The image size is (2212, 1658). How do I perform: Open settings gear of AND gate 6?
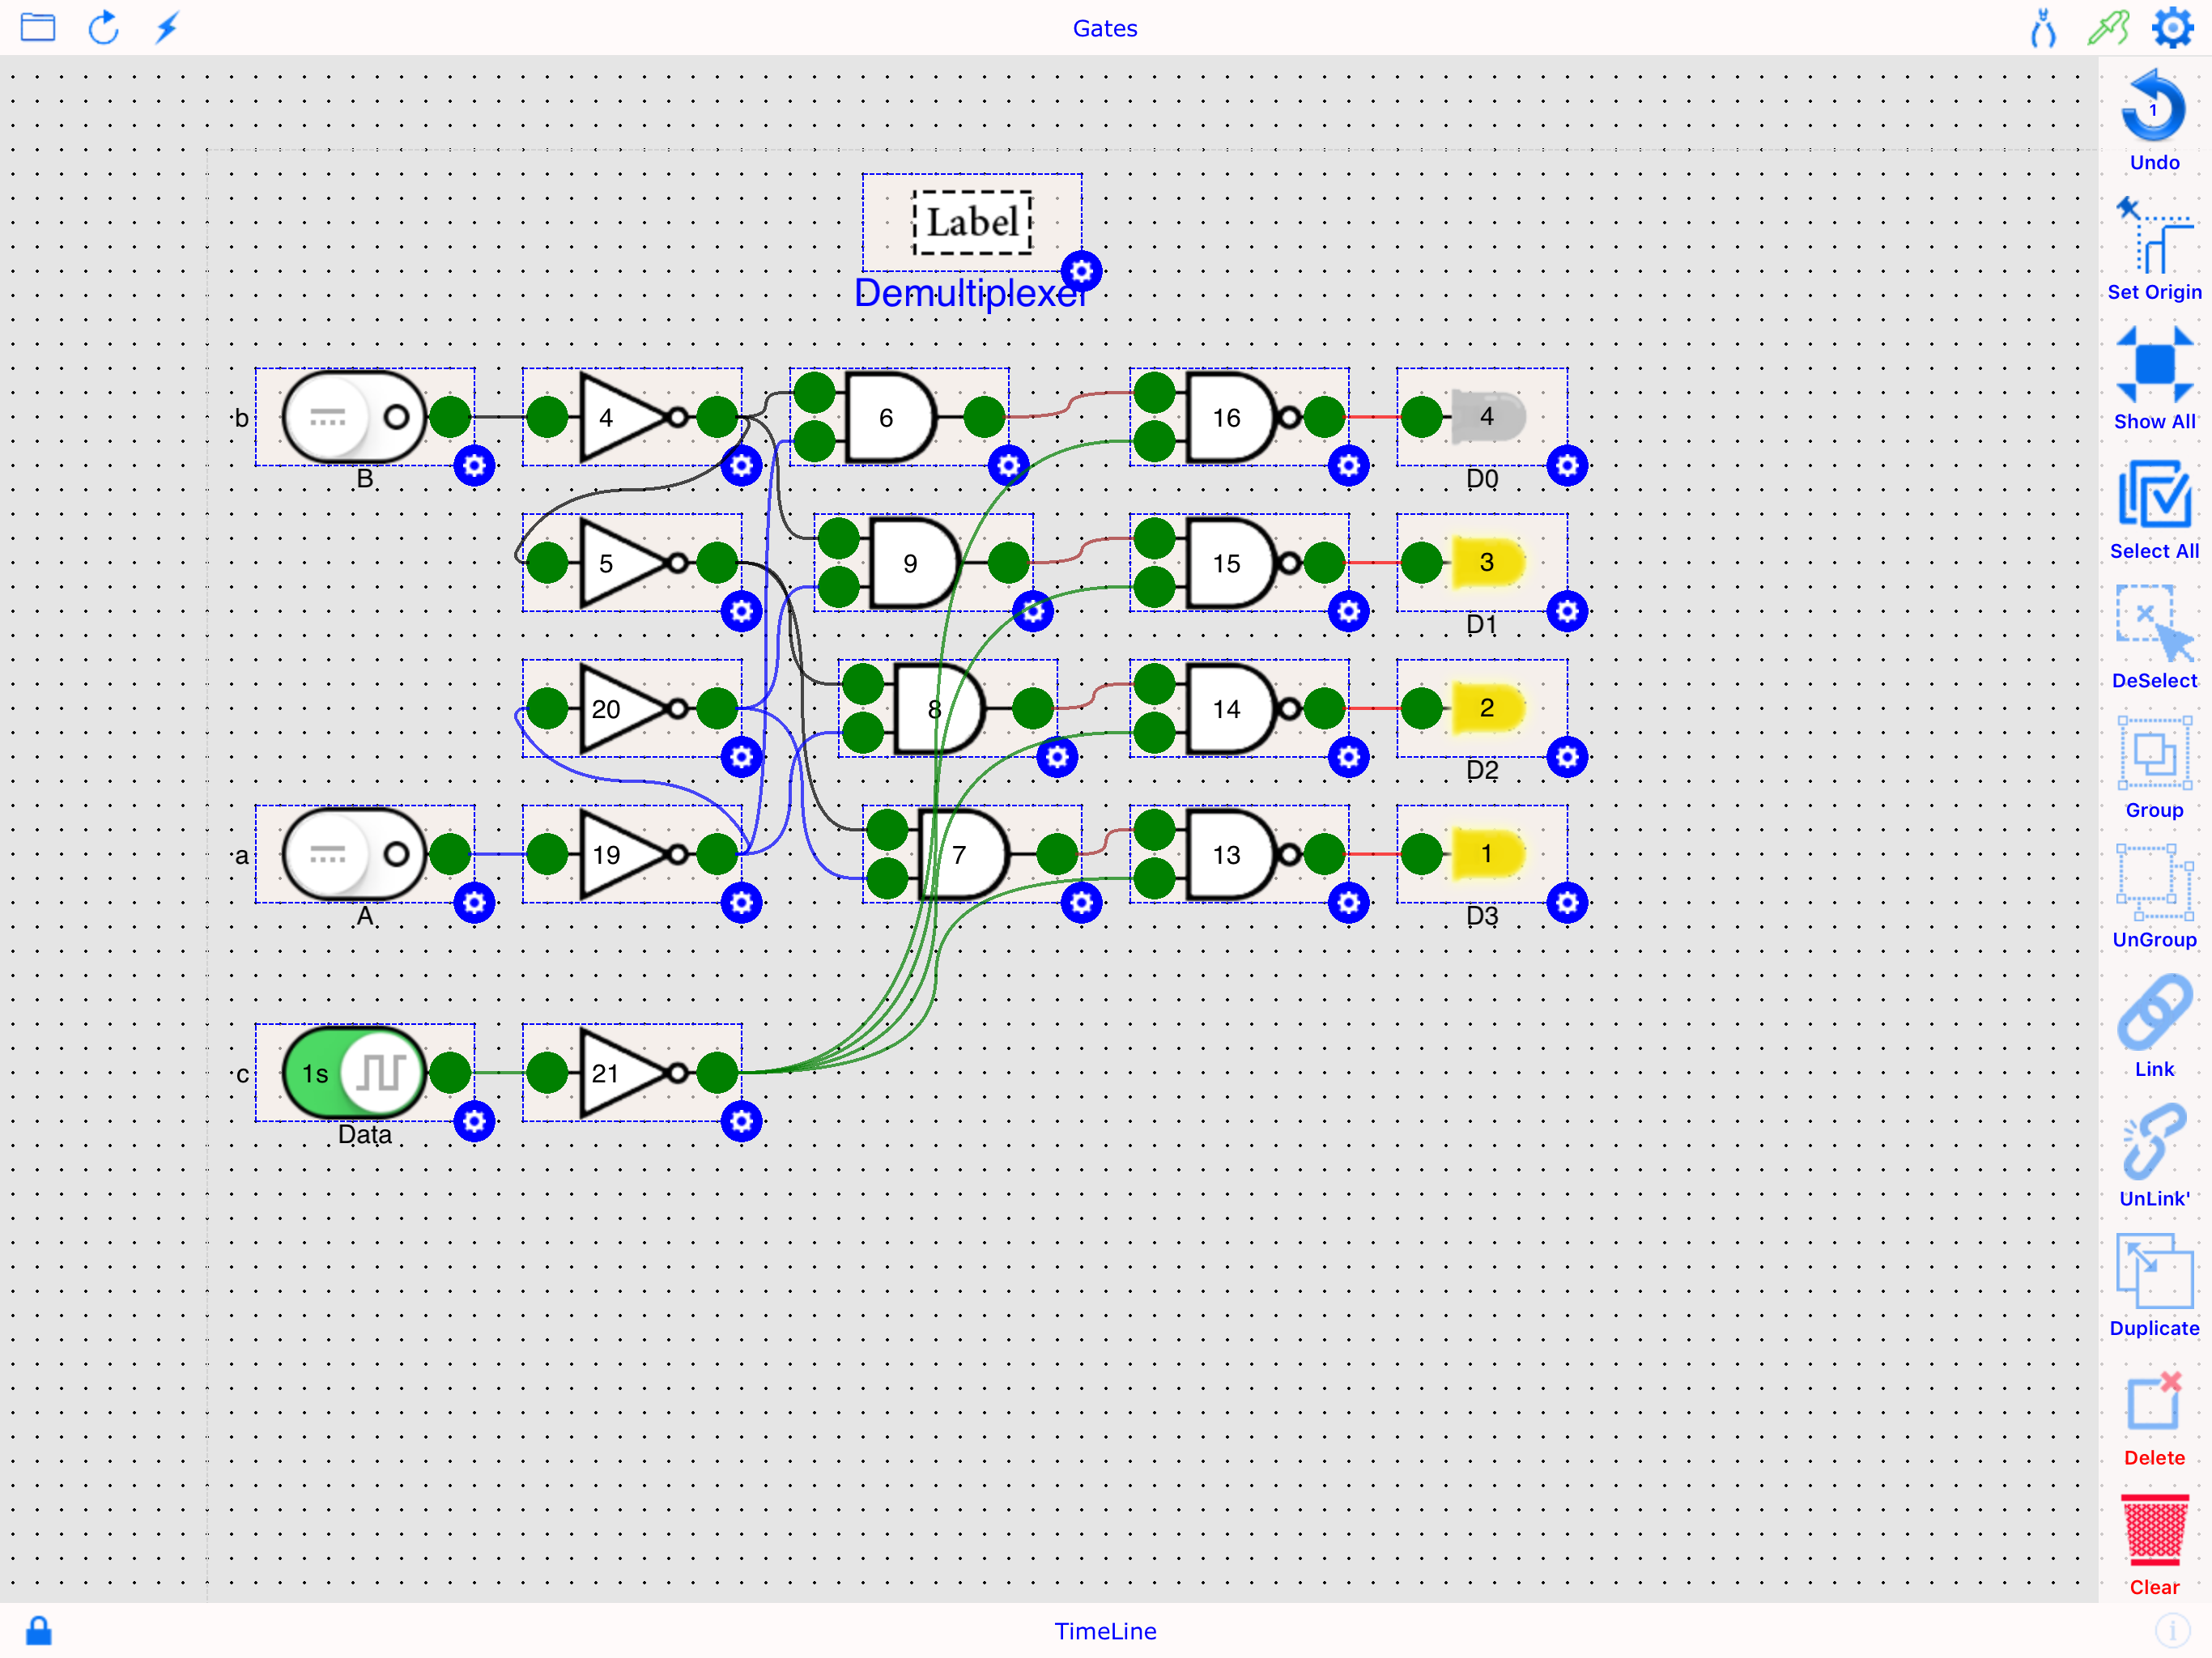pyautogui.click(x=1008, y=466)
